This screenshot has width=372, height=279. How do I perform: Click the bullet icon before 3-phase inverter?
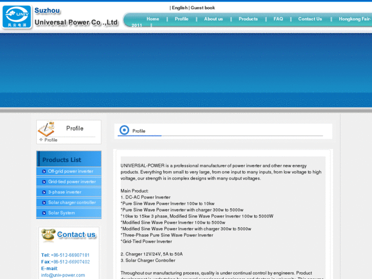[44, 192]
